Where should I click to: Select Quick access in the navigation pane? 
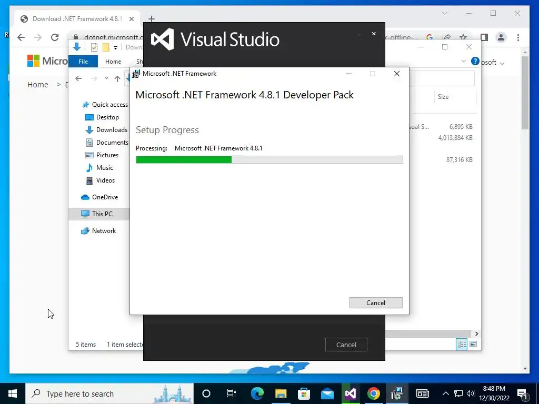click(105, 105)
